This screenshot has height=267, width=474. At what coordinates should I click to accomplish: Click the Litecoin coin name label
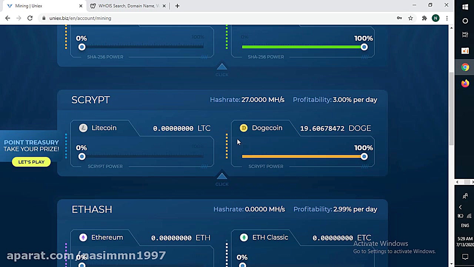pos(104,128)
